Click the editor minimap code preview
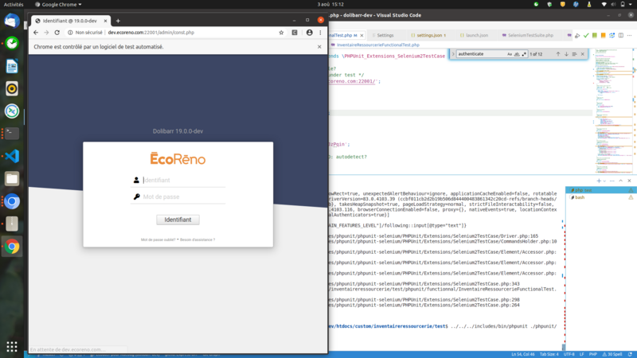 612,110
